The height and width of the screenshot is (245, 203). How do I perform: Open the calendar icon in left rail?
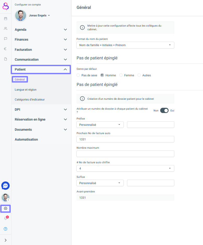click(6, 18)
